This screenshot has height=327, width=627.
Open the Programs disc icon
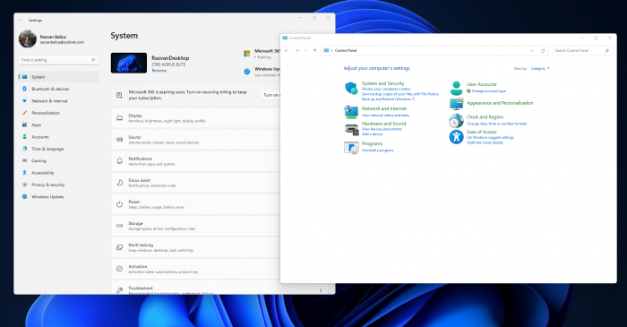click(351, 148)
